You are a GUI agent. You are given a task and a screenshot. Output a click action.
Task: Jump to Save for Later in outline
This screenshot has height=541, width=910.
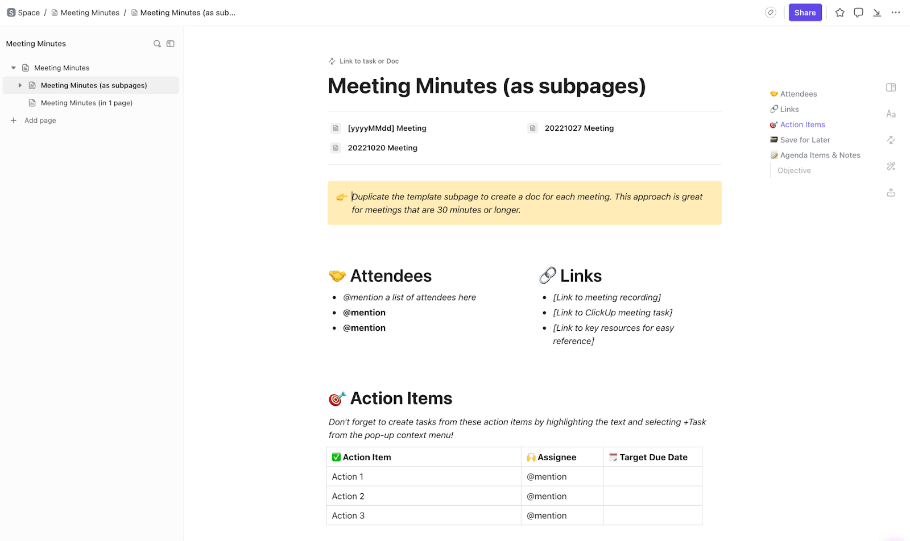[x=805, y=140]
